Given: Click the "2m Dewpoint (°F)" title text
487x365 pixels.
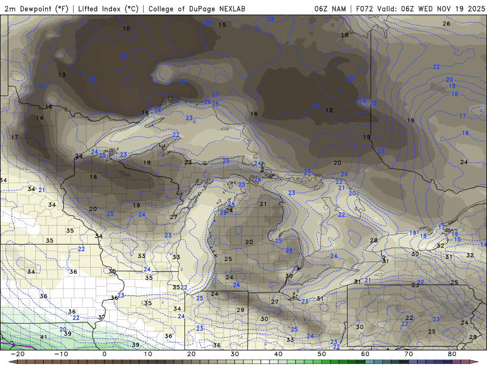Looking at the screenshot, I should pos(37,9).
